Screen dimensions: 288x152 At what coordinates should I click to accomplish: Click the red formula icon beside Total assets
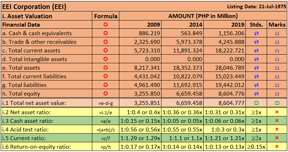(x=106, y=68)
